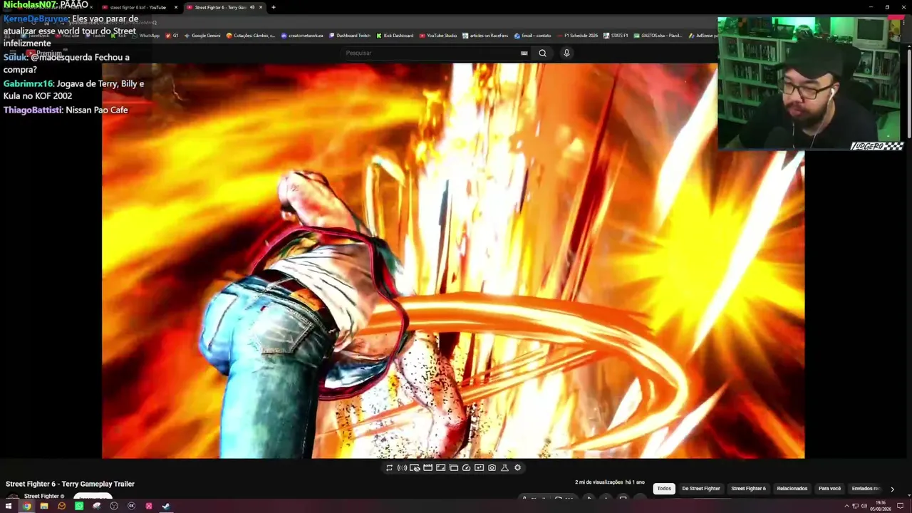Click the YouTube search magnifier button
Image resolution: width=912 pixels, height=513 pixels.
point(542,53)
